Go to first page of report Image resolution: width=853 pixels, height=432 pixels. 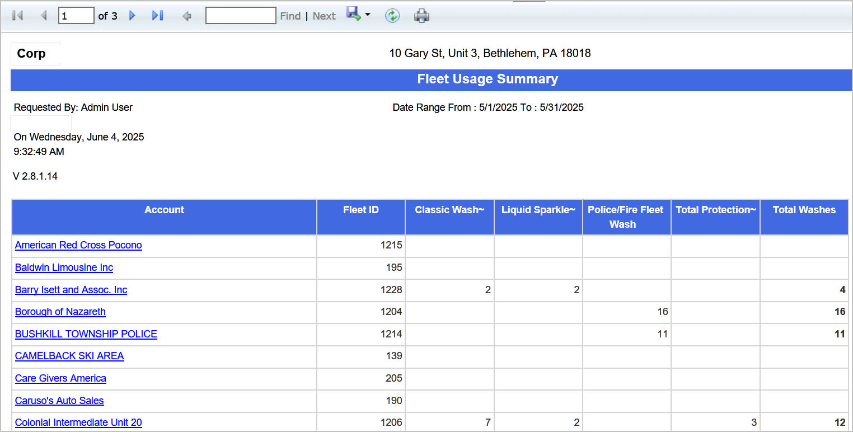tap(17, 16)
